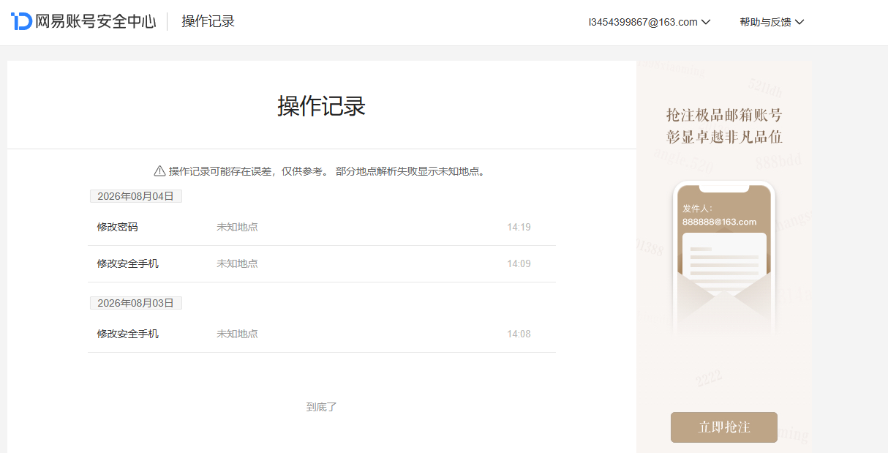Click the 修改密码 record entry
Viewport: 888px width, 453px height.
(117, 227)
